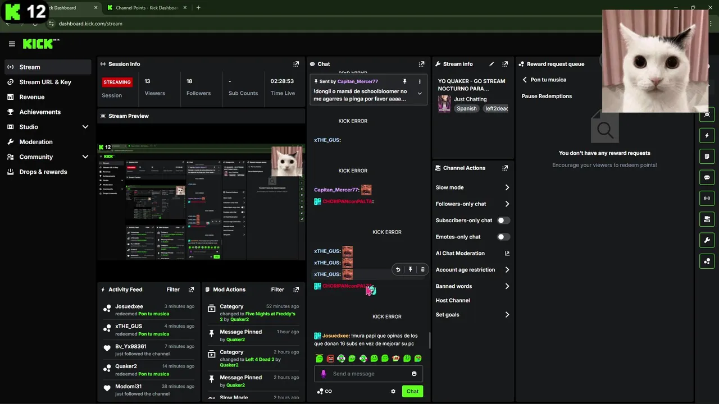
Task: Open Account age restriction settings
Action: [473, 270]
